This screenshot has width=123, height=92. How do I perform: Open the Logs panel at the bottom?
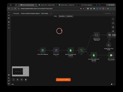[13, 84]
